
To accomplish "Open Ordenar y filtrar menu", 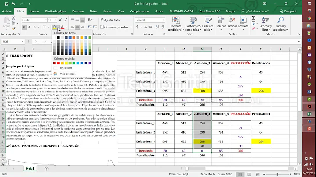I will tap(266, 24).
